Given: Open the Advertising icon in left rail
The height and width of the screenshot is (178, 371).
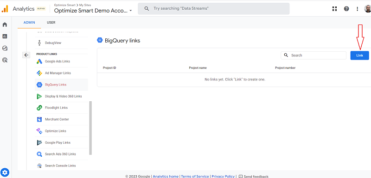Looking at the screenshot, I should (x=5, y=60).
